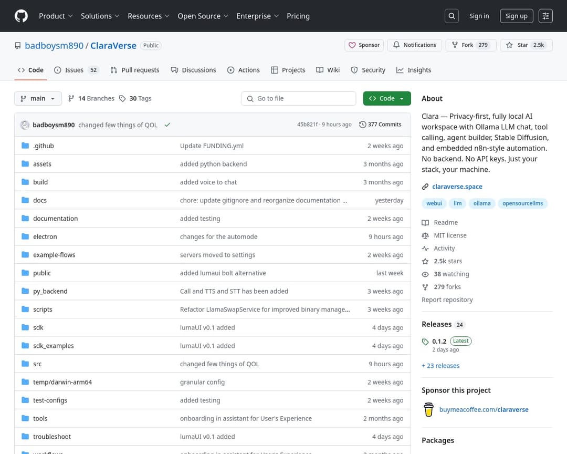Viewport: 567px width, 454px height.
Task: Open the py_backend folder
Action: [x=50, y=292]
